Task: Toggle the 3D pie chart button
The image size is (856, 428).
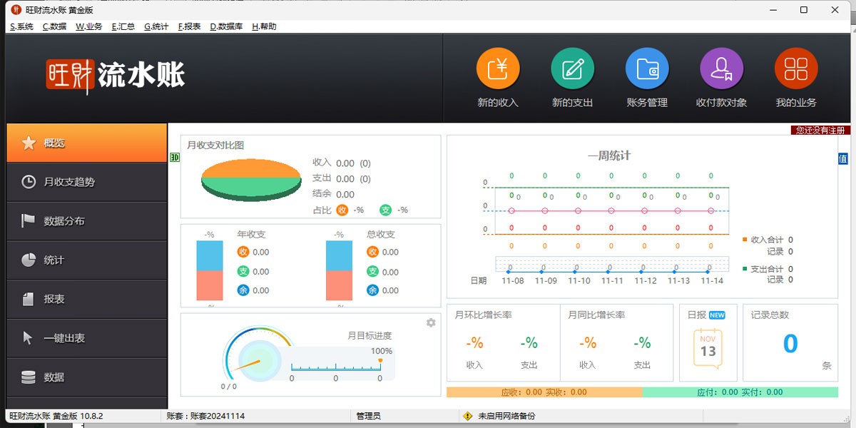Action: click(174, 157)
